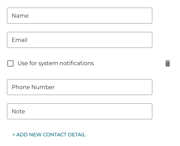Viewport: 180px width, 146px height.
Task: Click into the Email text box
Action: pyautogui.click(x=80, y=40)
